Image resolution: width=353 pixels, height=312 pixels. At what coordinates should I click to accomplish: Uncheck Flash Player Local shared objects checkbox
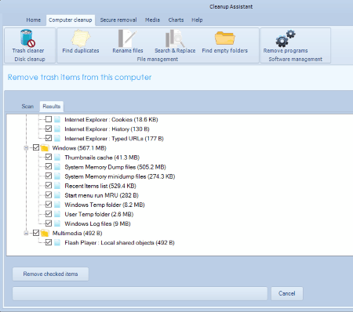(x=49, y=242)
